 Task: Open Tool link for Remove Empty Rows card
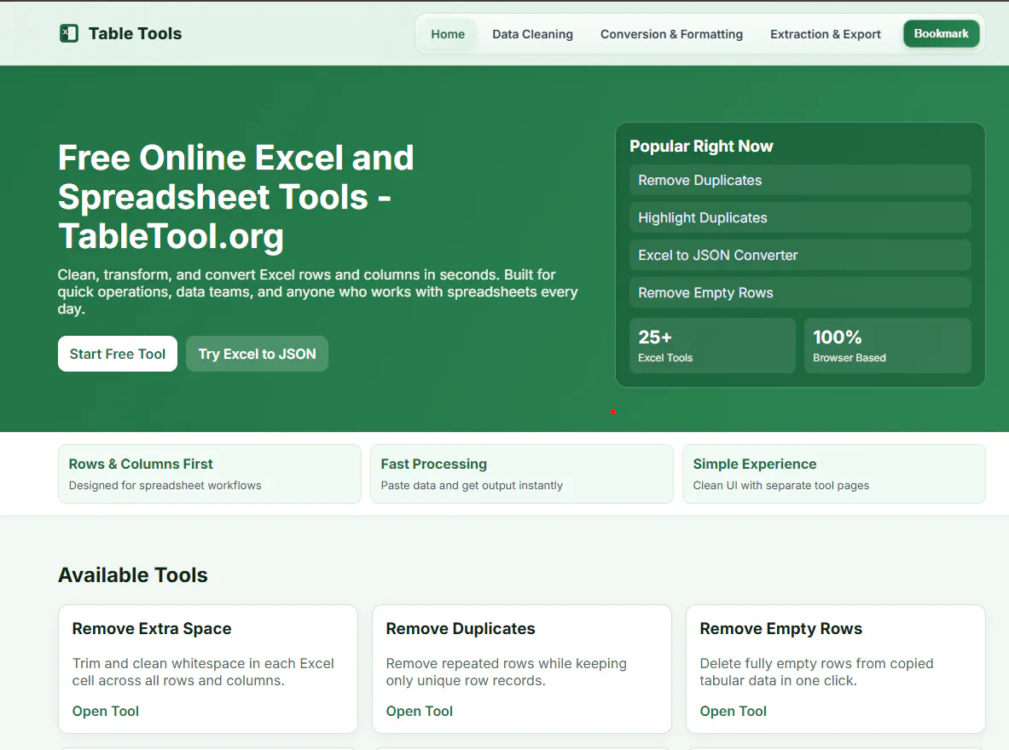[733, 711]
